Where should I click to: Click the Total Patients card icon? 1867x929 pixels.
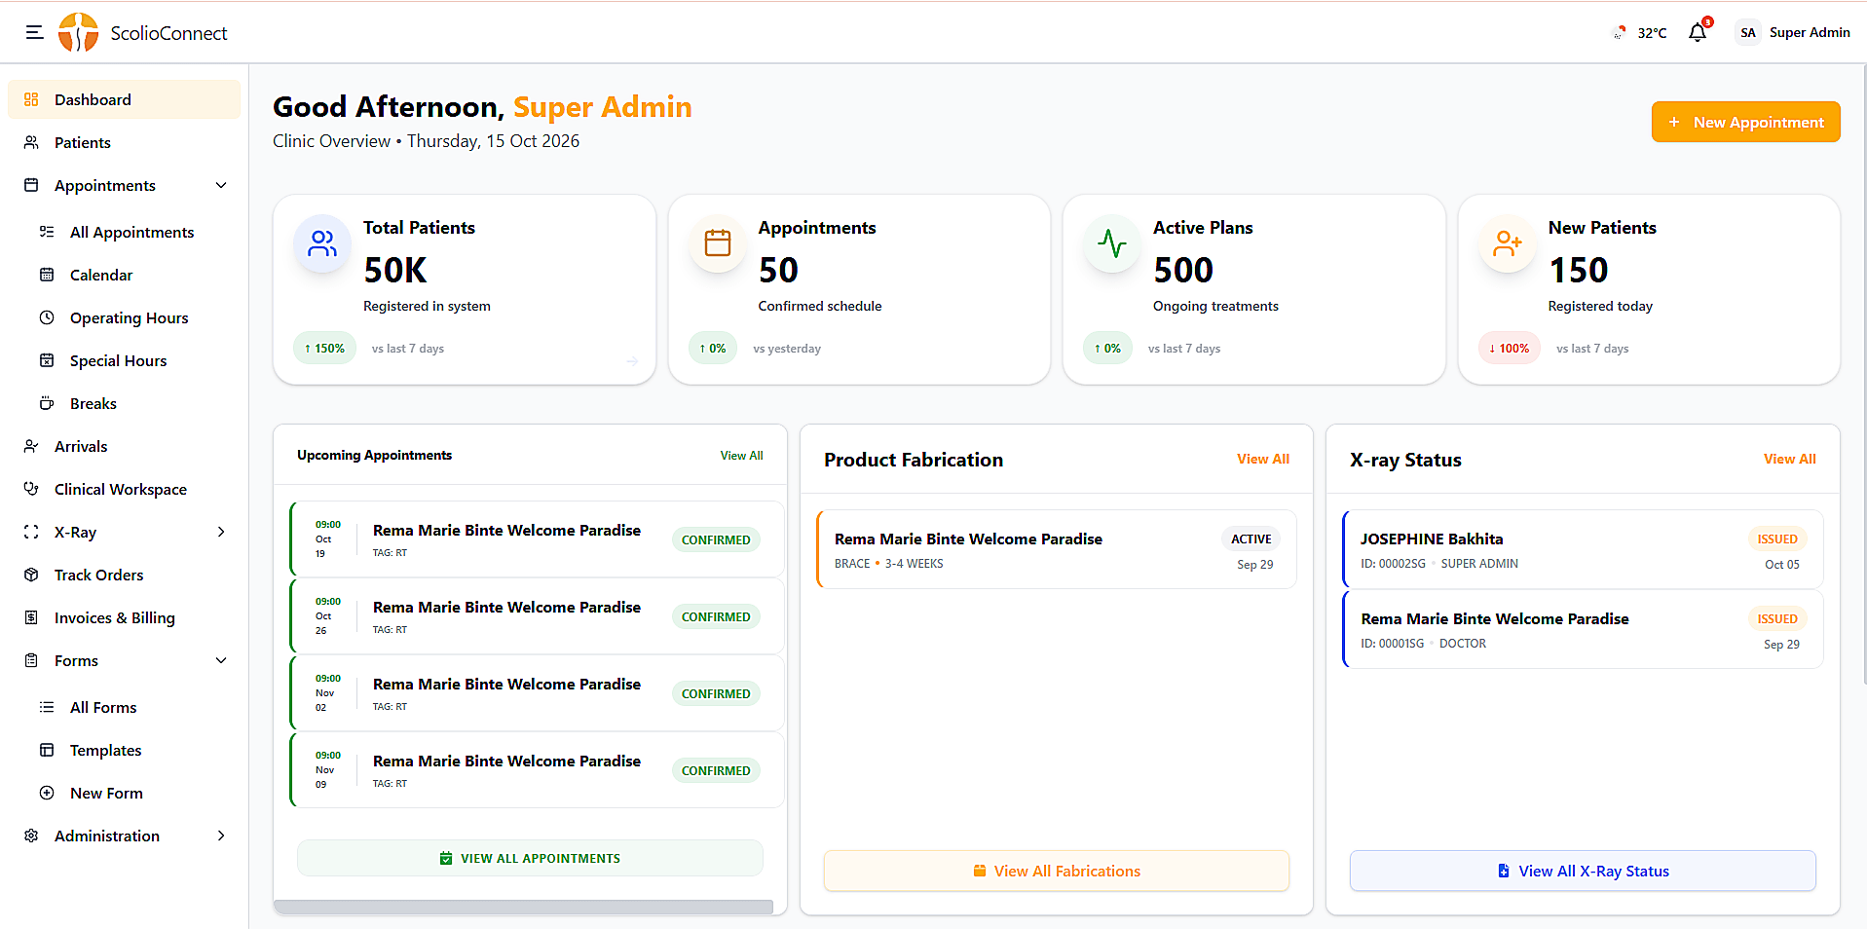(x=322, y=243)
